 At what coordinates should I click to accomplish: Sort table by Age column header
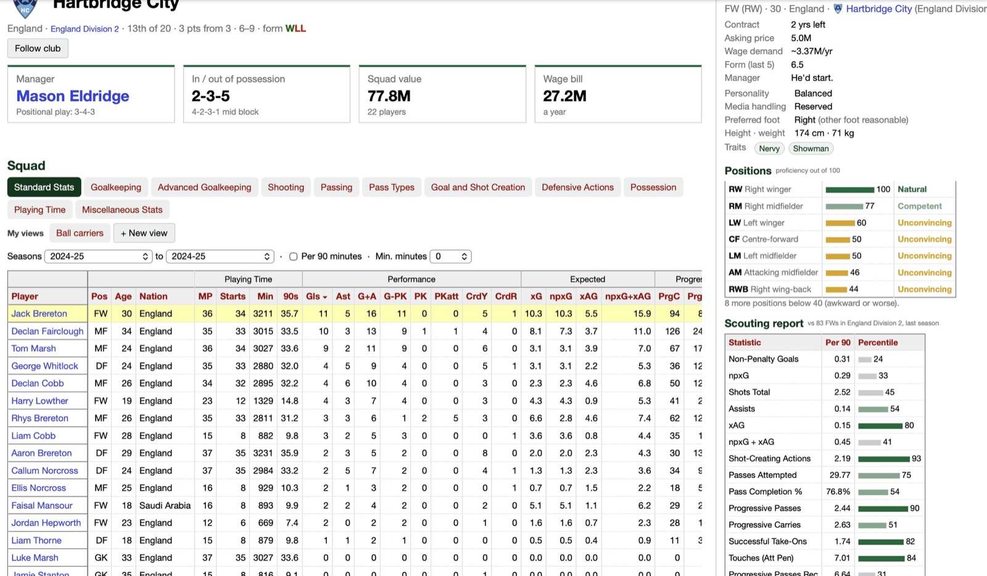123,297
